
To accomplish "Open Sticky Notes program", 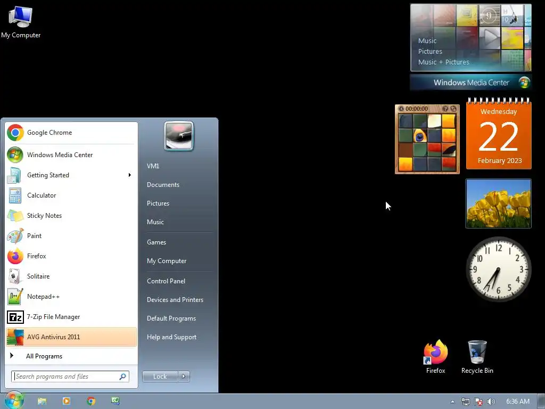I will pyautogui.click(x=71, y=215).
